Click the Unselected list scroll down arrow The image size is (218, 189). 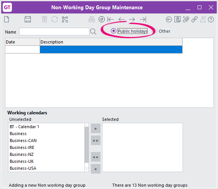pyautogui.click(x=87, y=170)
